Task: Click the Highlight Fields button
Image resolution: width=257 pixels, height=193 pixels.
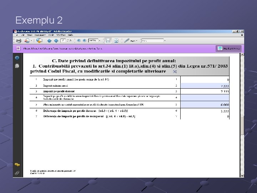Action: [x=228, y=49]
